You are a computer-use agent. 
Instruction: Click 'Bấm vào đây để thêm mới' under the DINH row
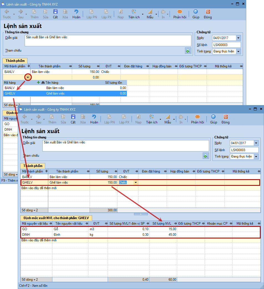pos(39,240)
